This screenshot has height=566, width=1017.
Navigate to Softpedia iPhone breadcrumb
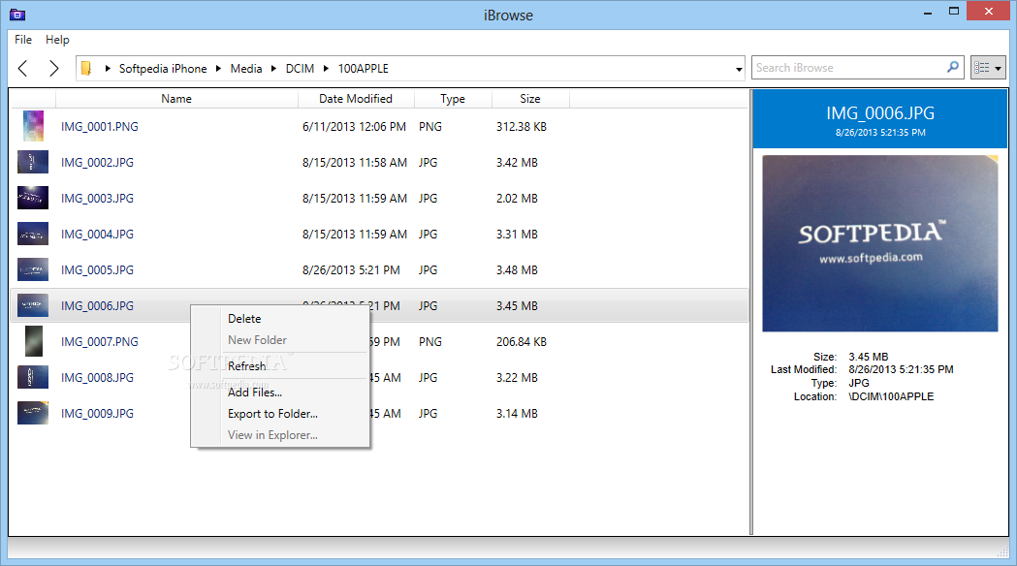click(163, 68)
